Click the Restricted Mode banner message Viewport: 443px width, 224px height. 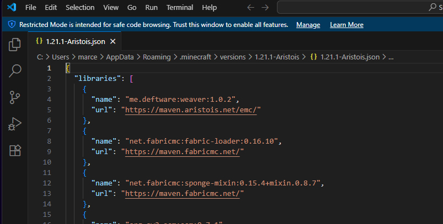154,25
